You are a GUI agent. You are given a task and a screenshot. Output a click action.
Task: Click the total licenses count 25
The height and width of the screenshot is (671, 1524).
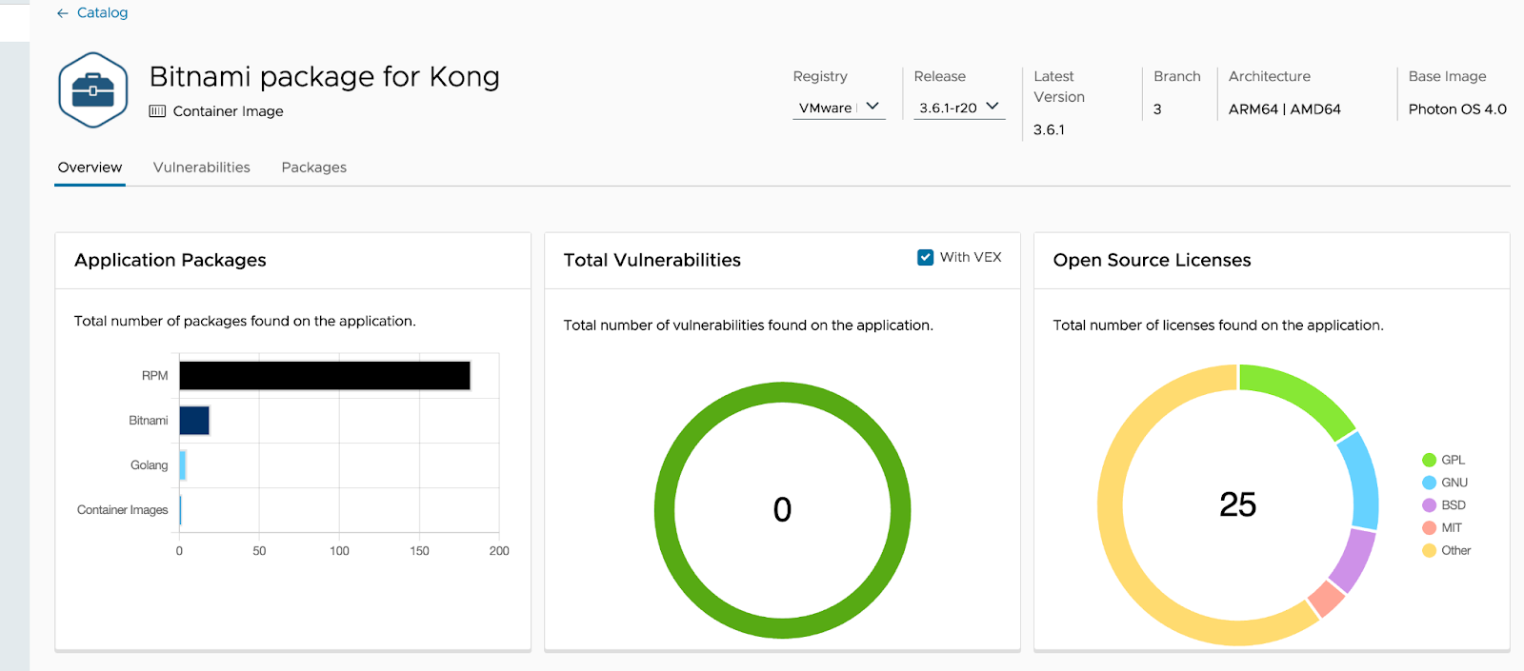coord(1237,504)
